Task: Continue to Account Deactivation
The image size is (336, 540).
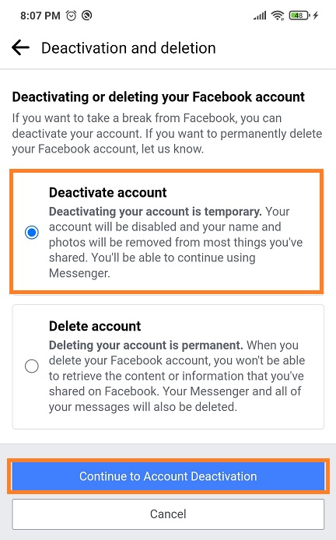Action: pos(168,476)
